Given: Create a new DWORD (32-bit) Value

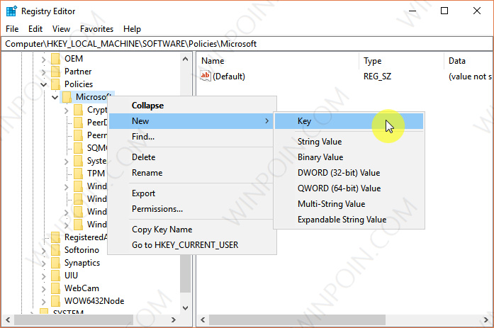Looking at the screenshot, I should click(349, 173).
